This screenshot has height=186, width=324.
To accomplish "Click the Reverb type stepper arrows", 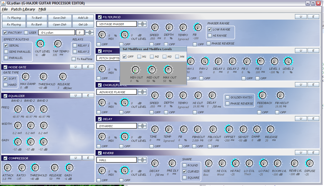I will [x=142, y=160].
